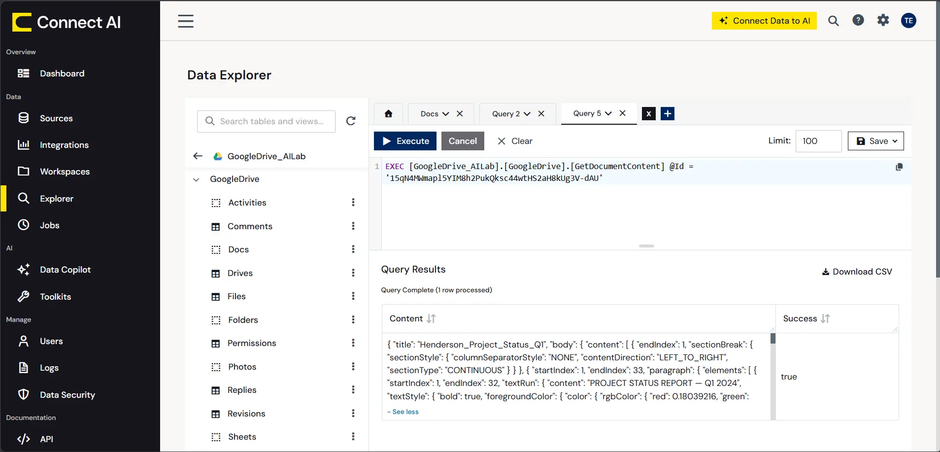Open the home tab icon
Image resolution: width=940 pixels, height=452 pixels.
click(x=388, y=114)
